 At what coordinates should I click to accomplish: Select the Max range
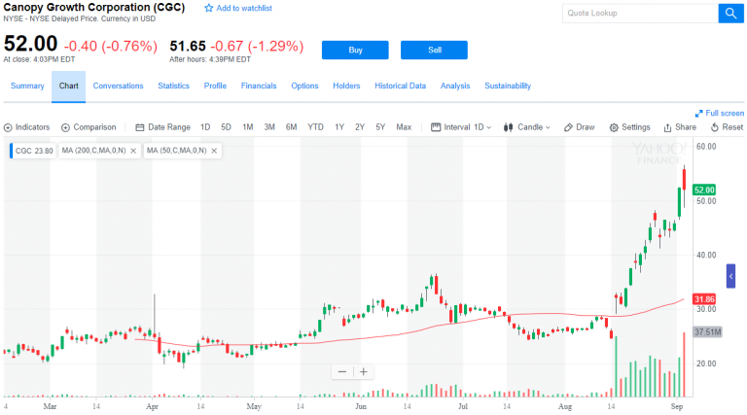(x=404, y=127)
